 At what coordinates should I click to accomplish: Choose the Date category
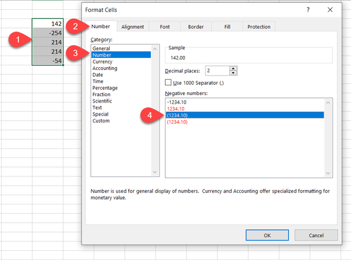(121, 74)
